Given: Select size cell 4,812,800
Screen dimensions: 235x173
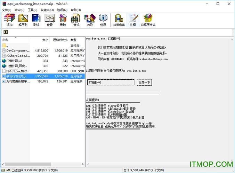Looking at the screenshot, I should point(41,50).
